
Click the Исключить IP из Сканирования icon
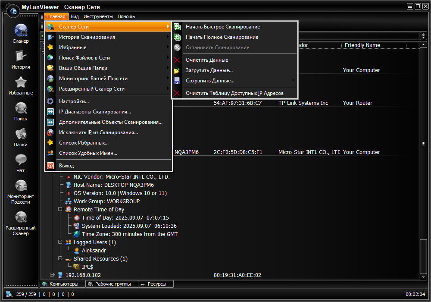pyautogui.click(x=50, y=132)
